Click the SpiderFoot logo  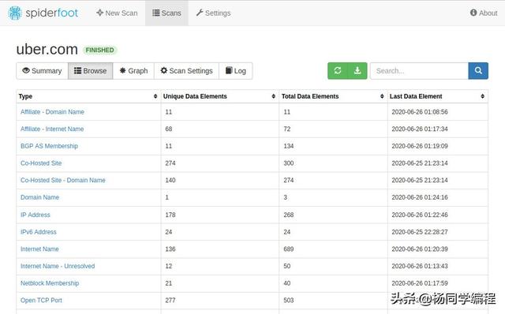[43, 13]
